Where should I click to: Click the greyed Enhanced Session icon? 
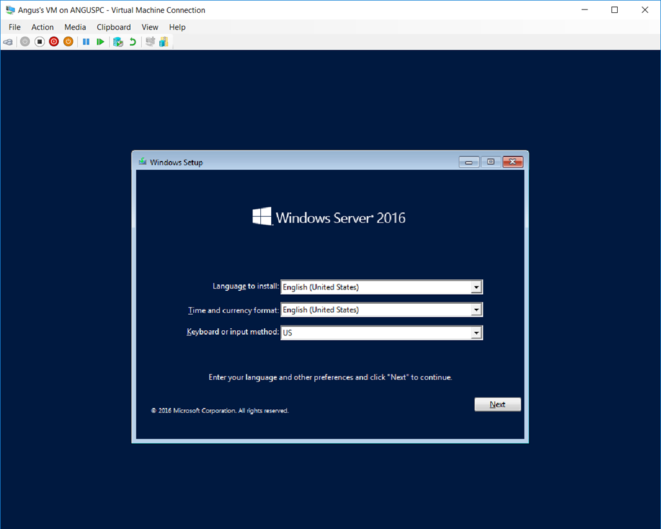point(150,42)
